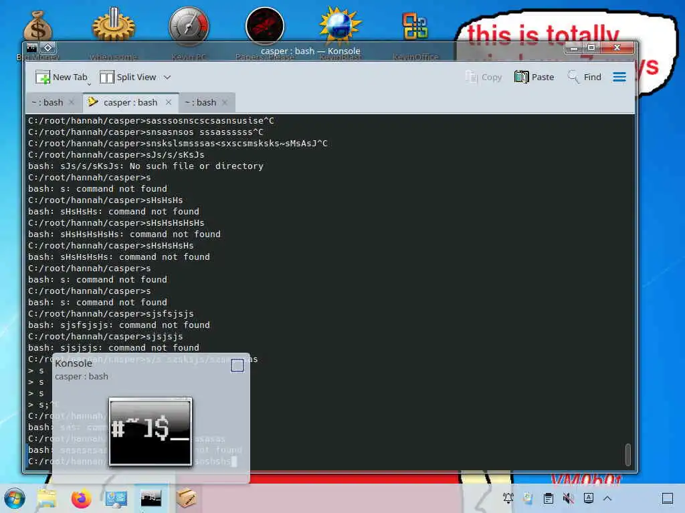Click the keyboard layout A tray icon
685x513 pixels.
coord(589,498)
